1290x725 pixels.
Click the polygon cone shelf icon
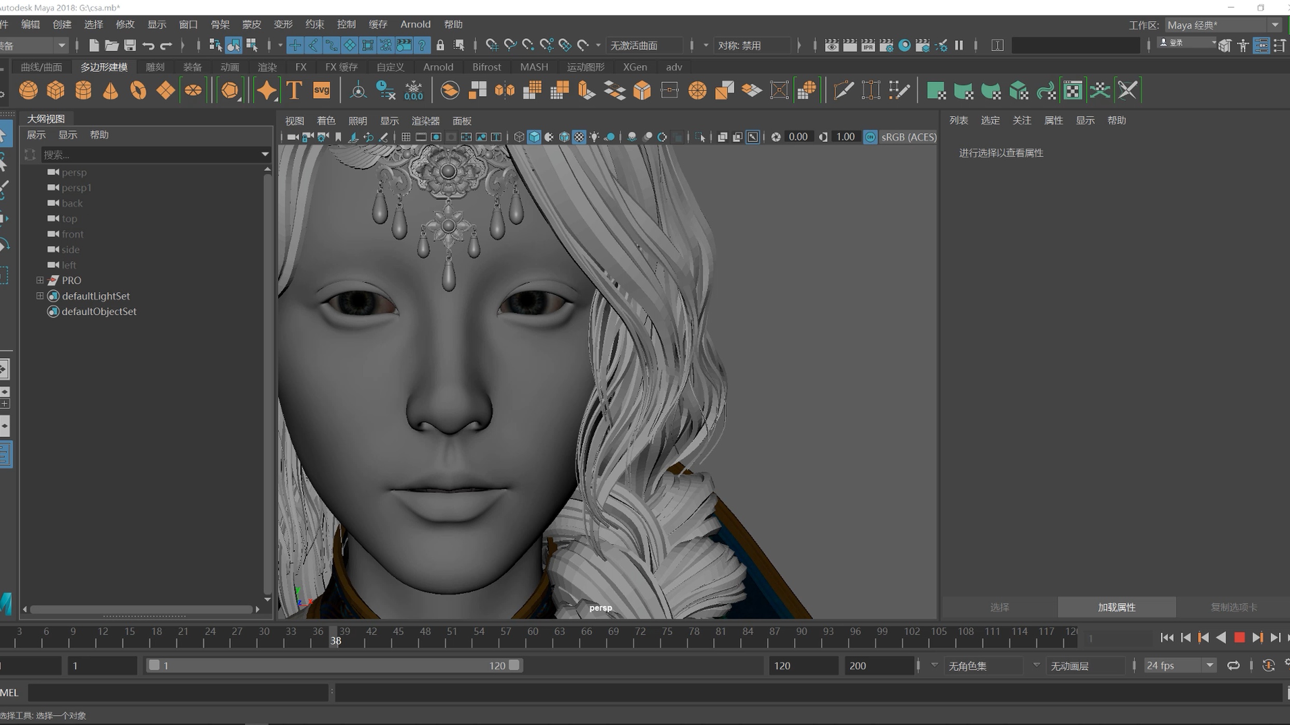(x=111, y=91)
